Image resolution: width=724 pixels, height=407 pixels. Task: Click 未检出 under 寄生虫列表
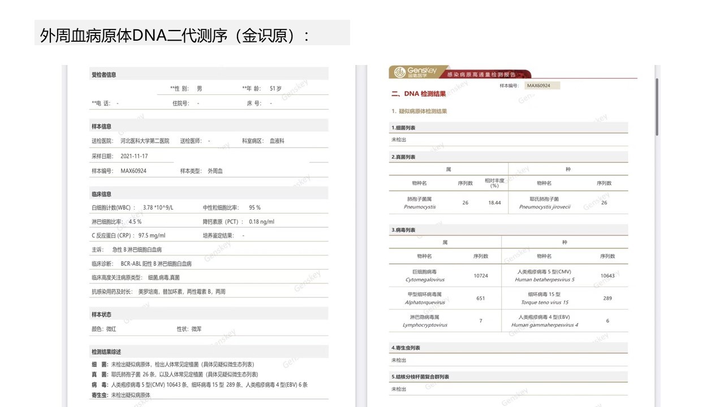[399, 360]
